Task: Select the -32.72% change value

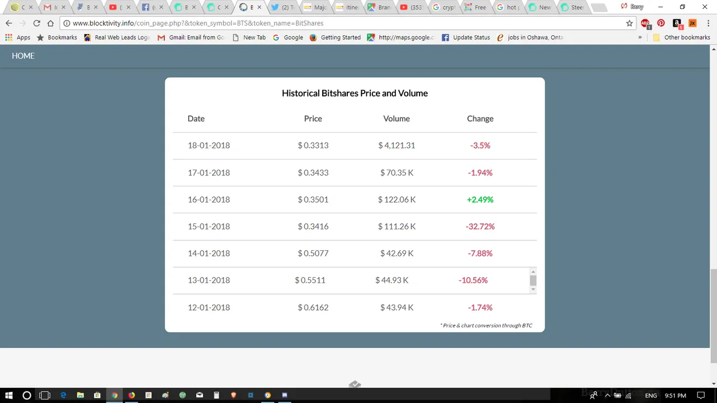Action: point(480,227)
